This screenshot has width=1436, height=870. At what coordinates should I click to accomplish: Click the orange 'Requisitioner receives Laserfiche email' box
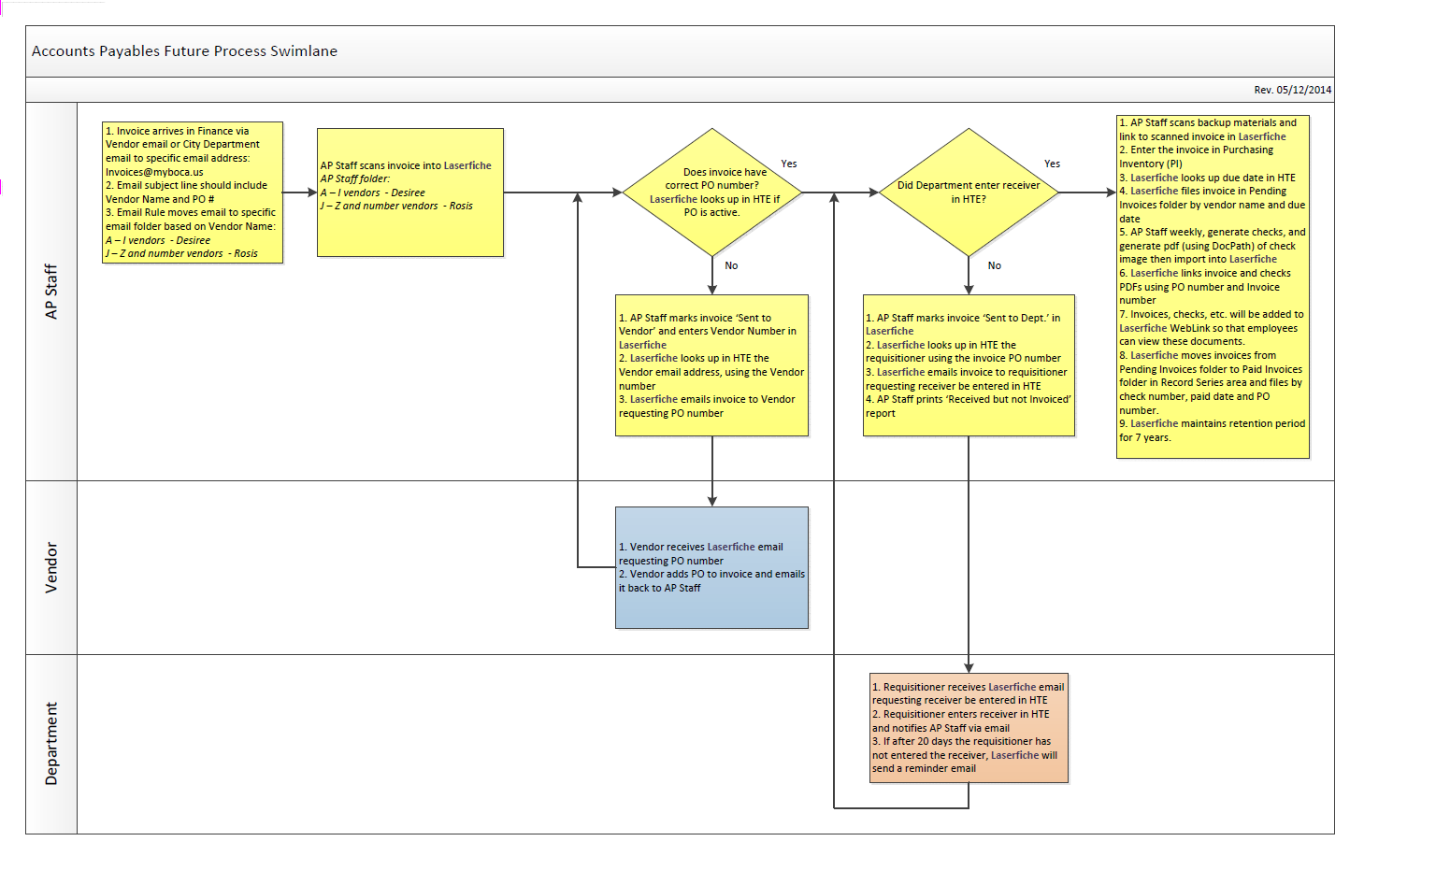969,728
